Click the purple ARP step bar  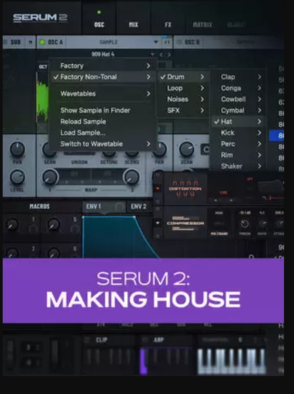143,361
